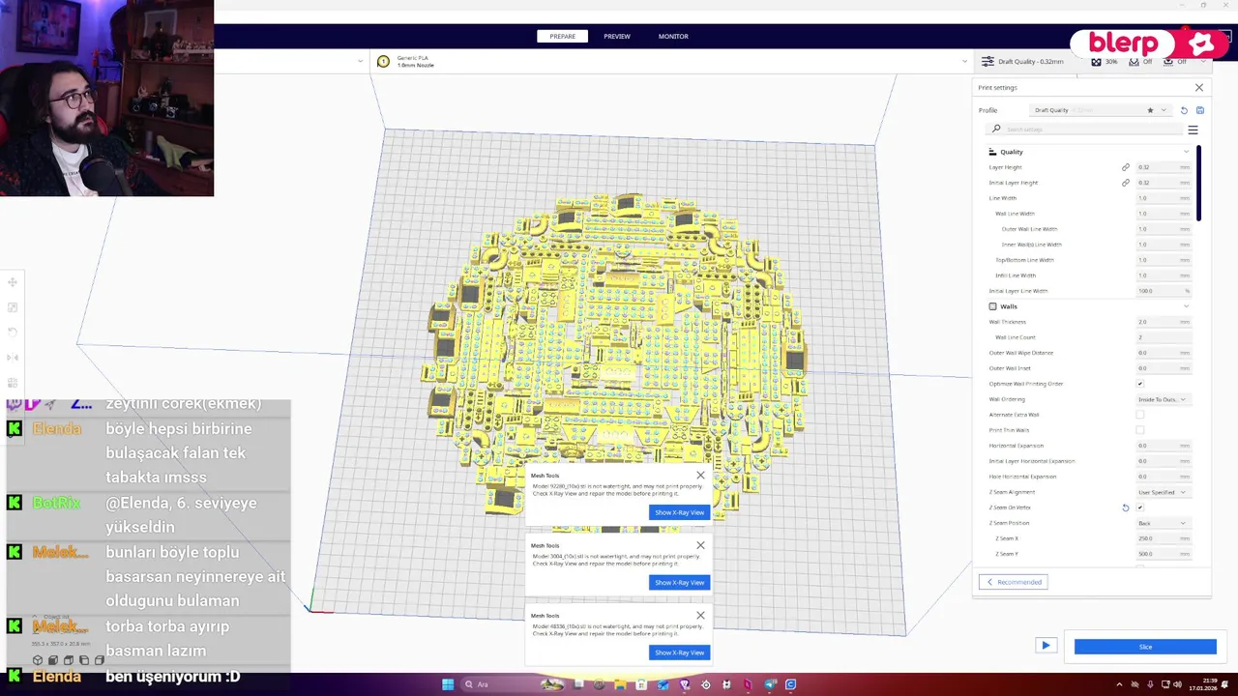Select the Rotate tool in left toolbar

pyautogui.click(x=13, y=333)
